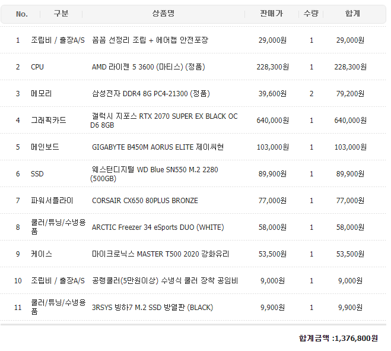Image resolution: width=391 pixels, height=351 pixels.
Task: Click the 케이스 category cell
Action: click(42, 254)
